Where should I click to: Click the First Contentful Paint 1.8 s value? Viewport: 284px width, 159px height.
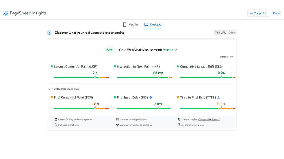click(95, 104)
